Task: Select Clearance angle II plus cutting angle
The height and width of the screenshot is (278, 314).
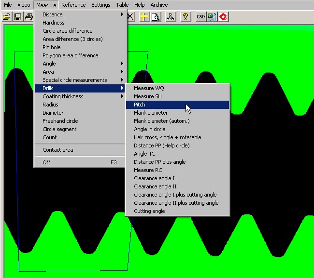Action: (x=176, y=203)
